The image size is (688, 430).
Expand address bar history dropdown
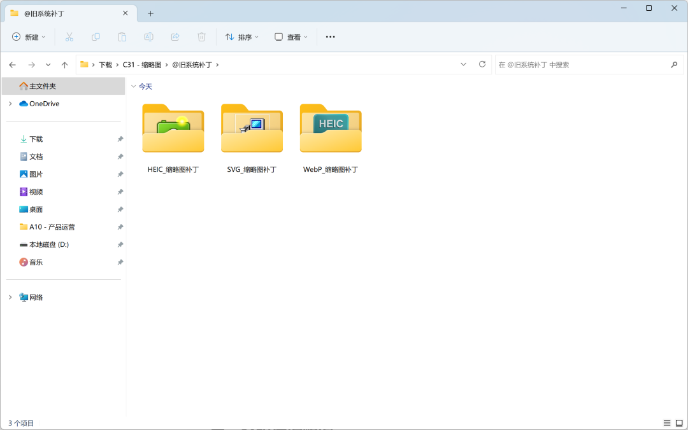[463, 64]
